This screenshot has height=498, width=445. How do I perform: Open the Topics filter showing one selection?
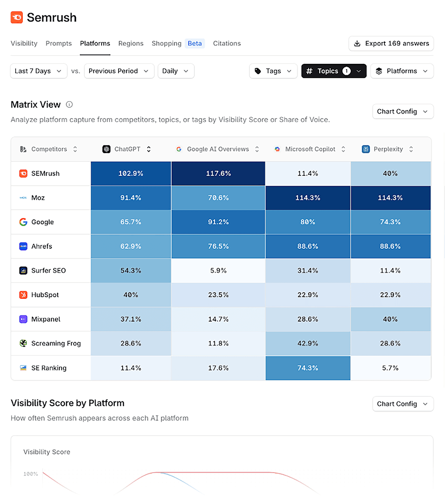(x=333, y=71)
